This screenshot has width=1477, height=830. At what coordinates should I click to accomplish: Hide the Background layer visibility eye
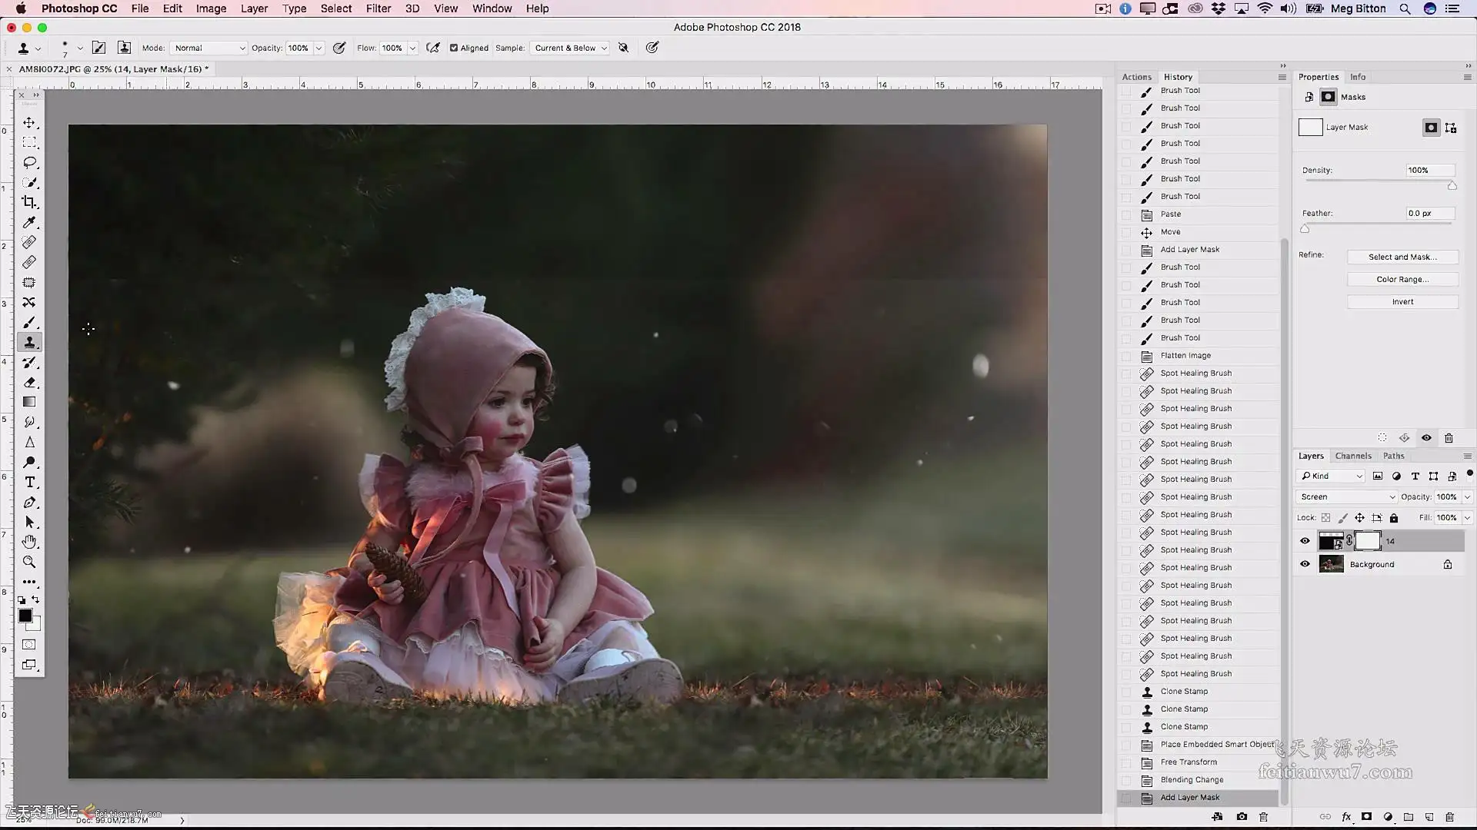click(x=1305, y=564)
